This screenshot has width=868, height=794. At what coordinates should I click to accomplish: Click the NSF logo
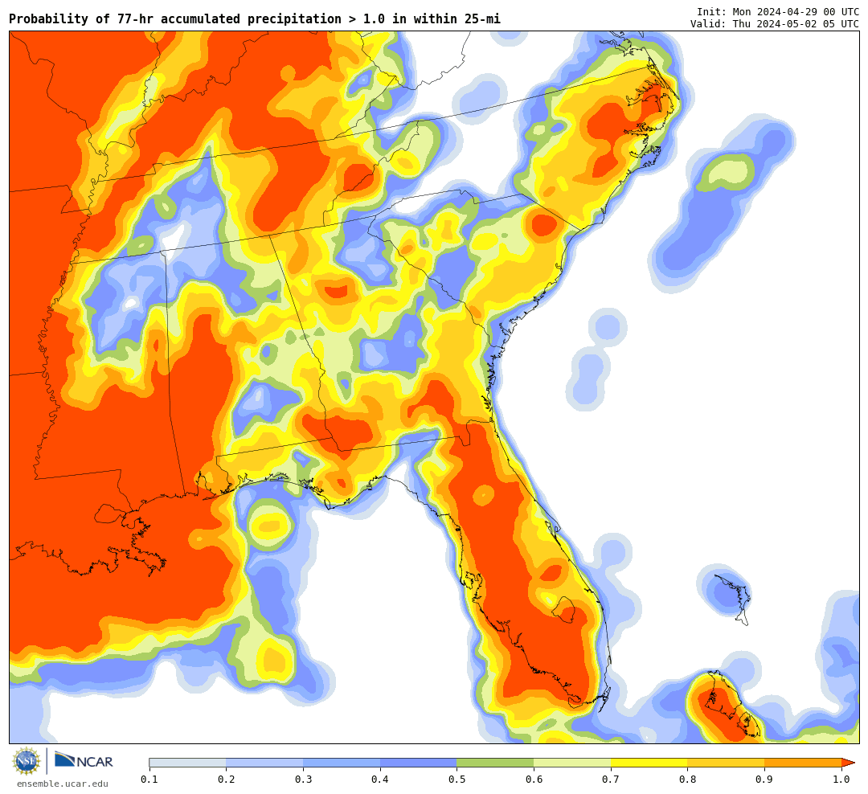(x=27, y=761)
